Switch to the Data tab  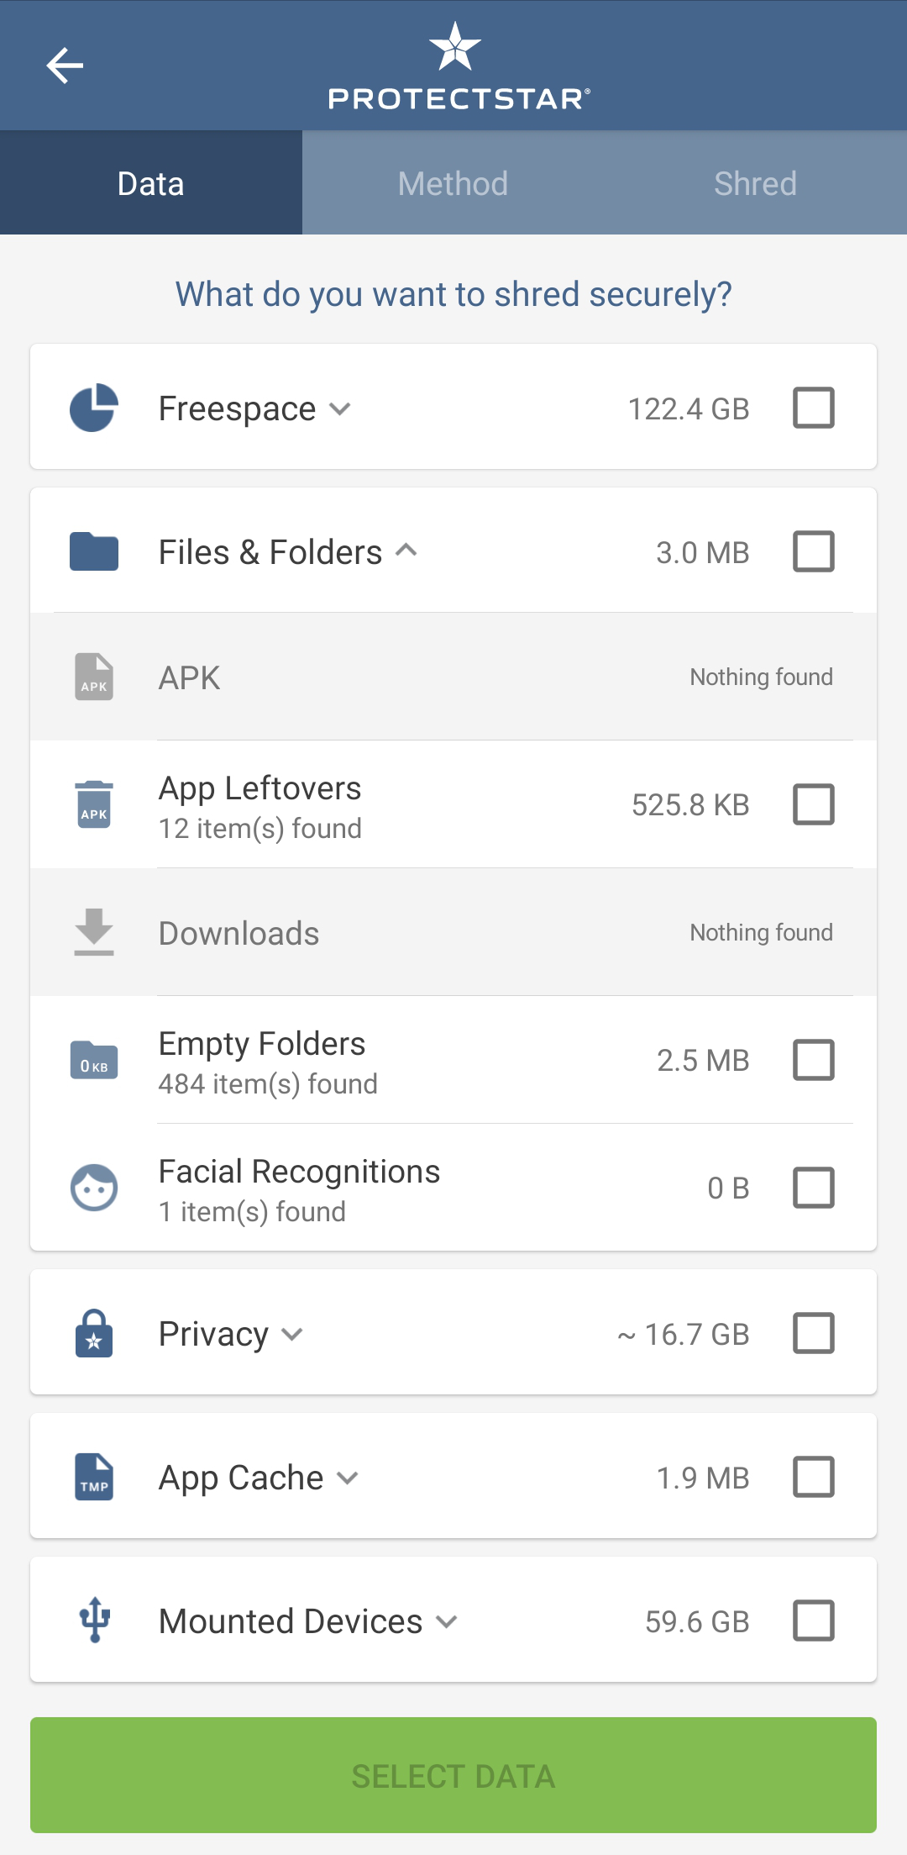(151, 182)
